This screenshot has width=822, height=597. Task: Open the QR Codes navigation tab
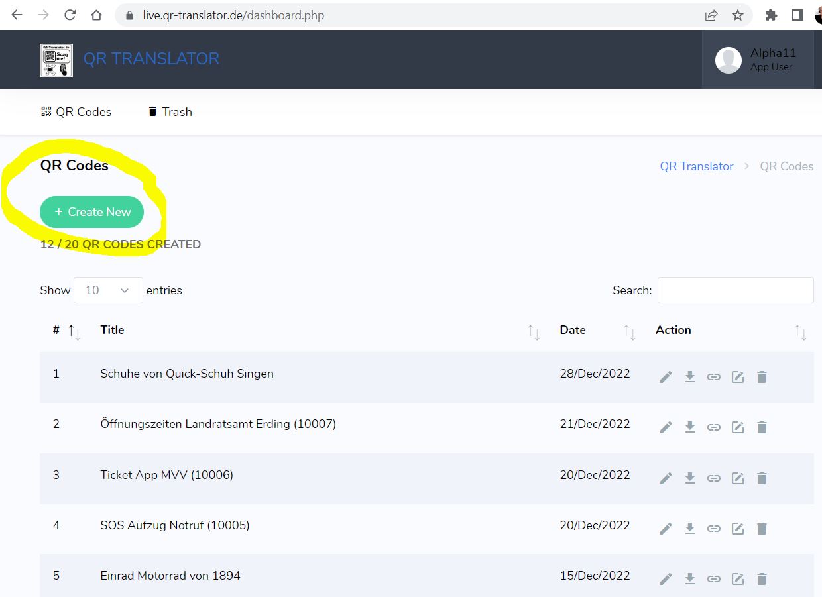[76, 112]
